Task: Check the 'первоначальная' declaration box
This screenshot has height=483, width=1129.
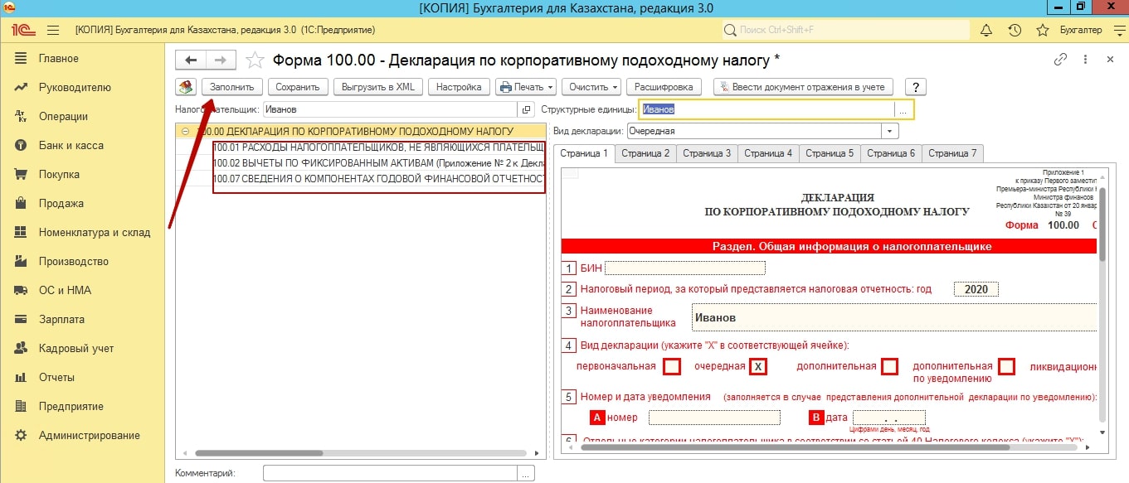Action: [x=673, y=366]
